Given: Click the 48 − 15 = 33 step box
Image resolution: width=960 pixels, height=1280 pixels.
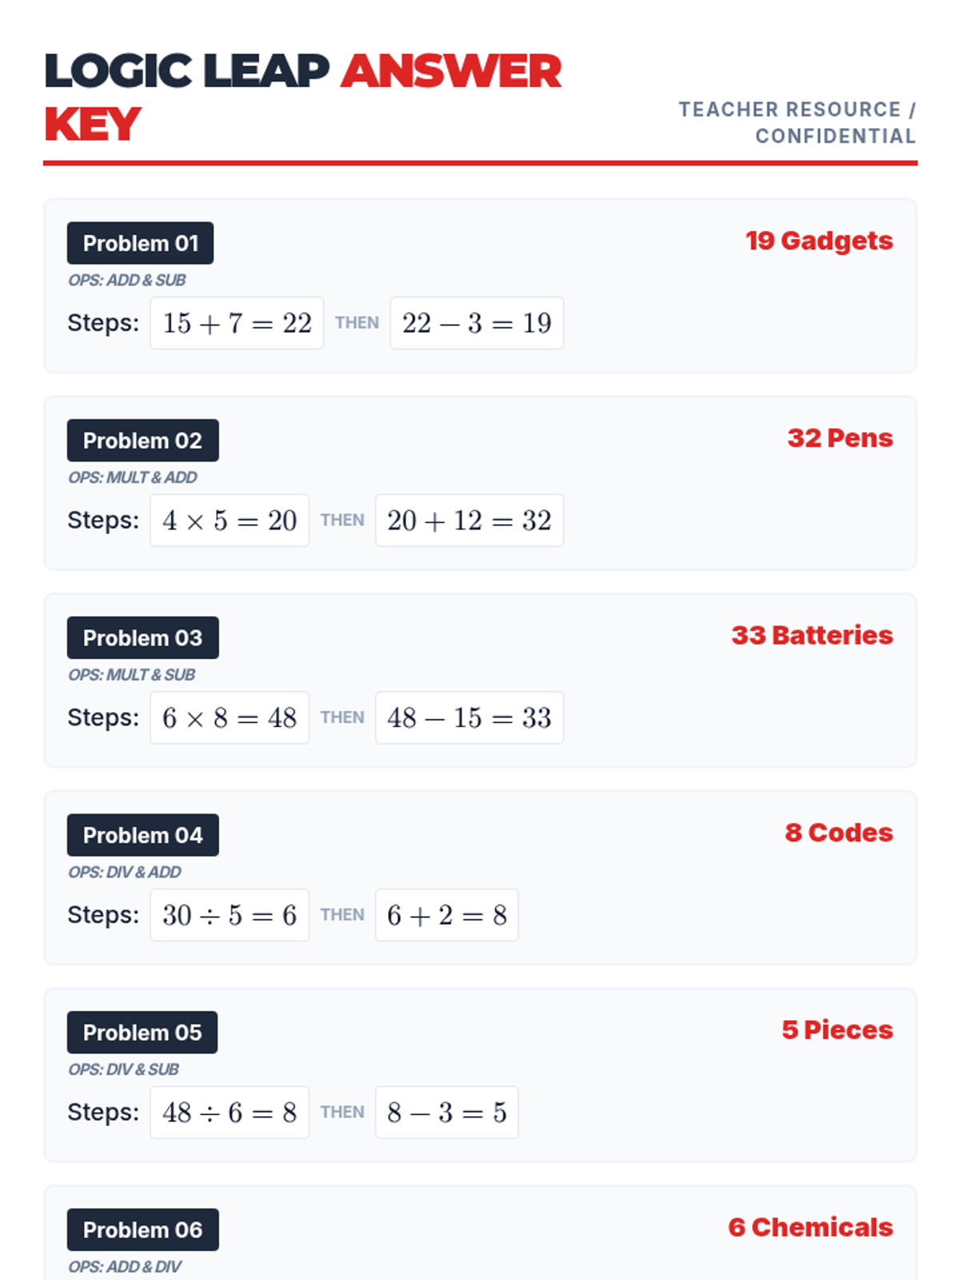Looking at the screenshot, I should tap(469, 718).
